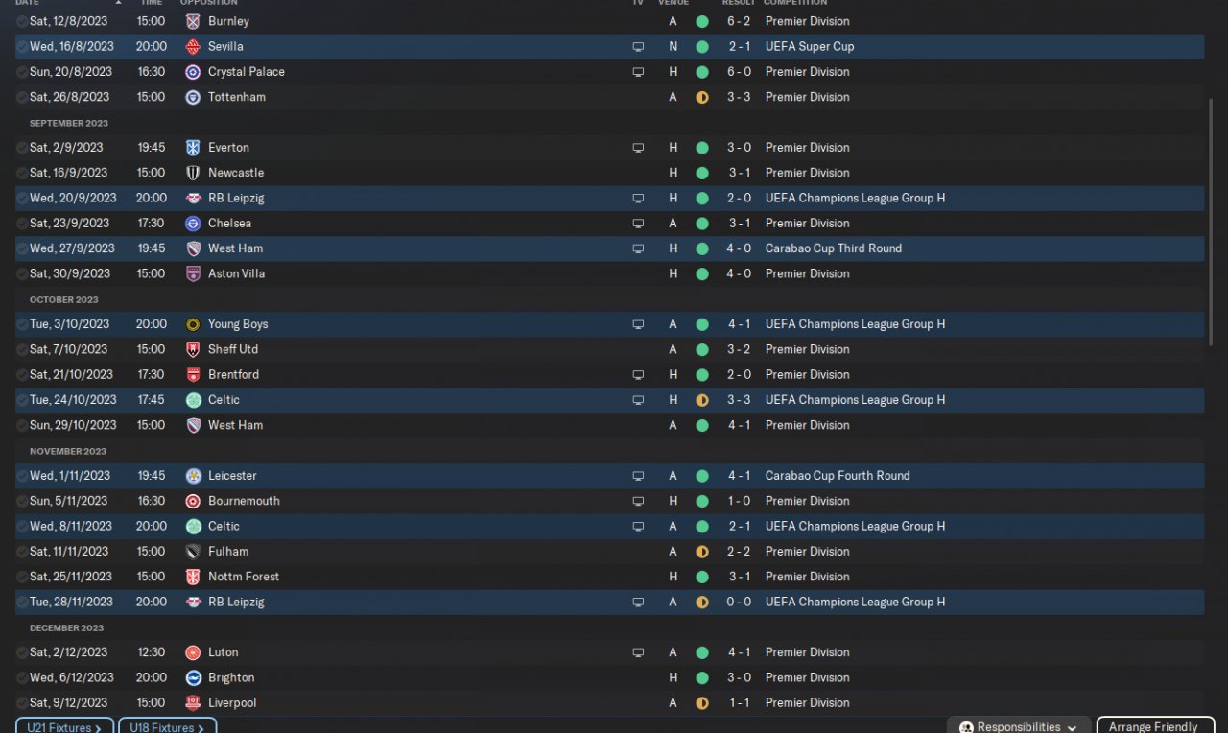Image resolution: width=1228 pixels, height=733 pixels.
Task: Open the Carabao Cup Fourth Round link
Action: point(837,476)
